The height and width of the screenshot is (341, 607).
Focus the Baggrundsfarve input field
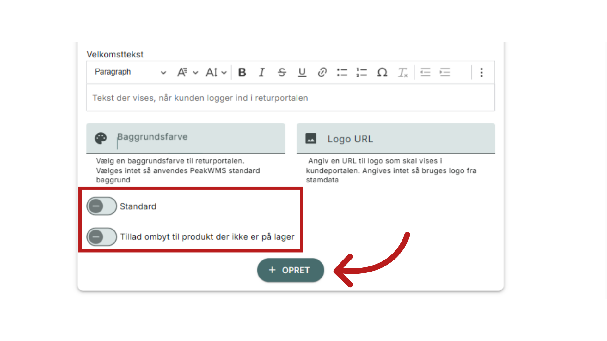pyautogui.click(x=186, y=138)
